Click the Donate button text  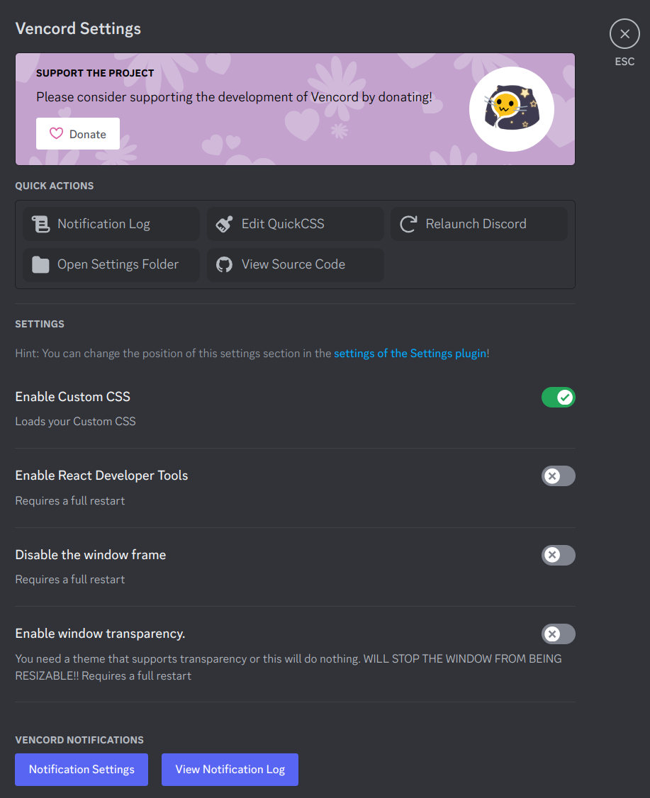[x=88, y=135]
